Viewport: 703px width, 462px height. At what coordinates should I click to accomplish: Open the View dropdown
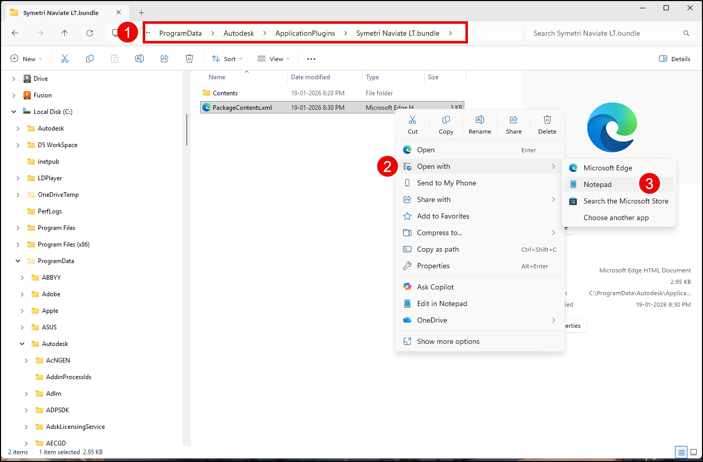273,59
